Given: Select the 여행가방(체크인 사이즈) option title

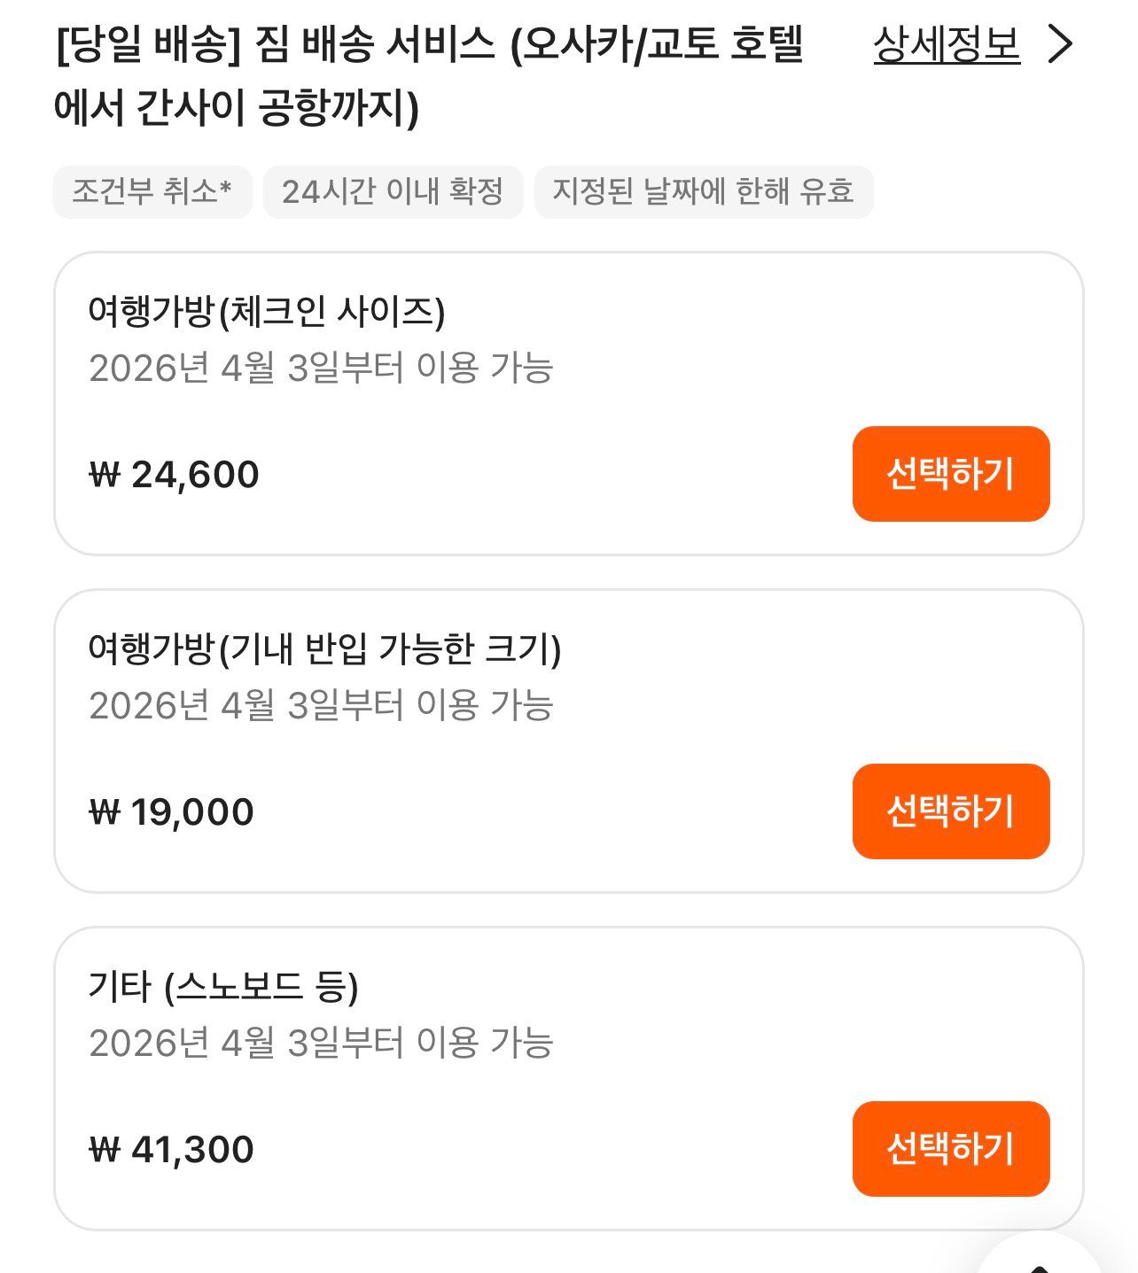Looking at the screenshot, I should (x=267, y=312).
